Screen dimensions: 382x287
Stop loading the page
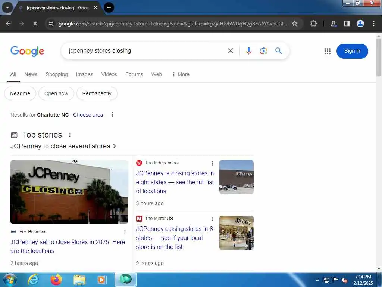(x=35, y=24)
